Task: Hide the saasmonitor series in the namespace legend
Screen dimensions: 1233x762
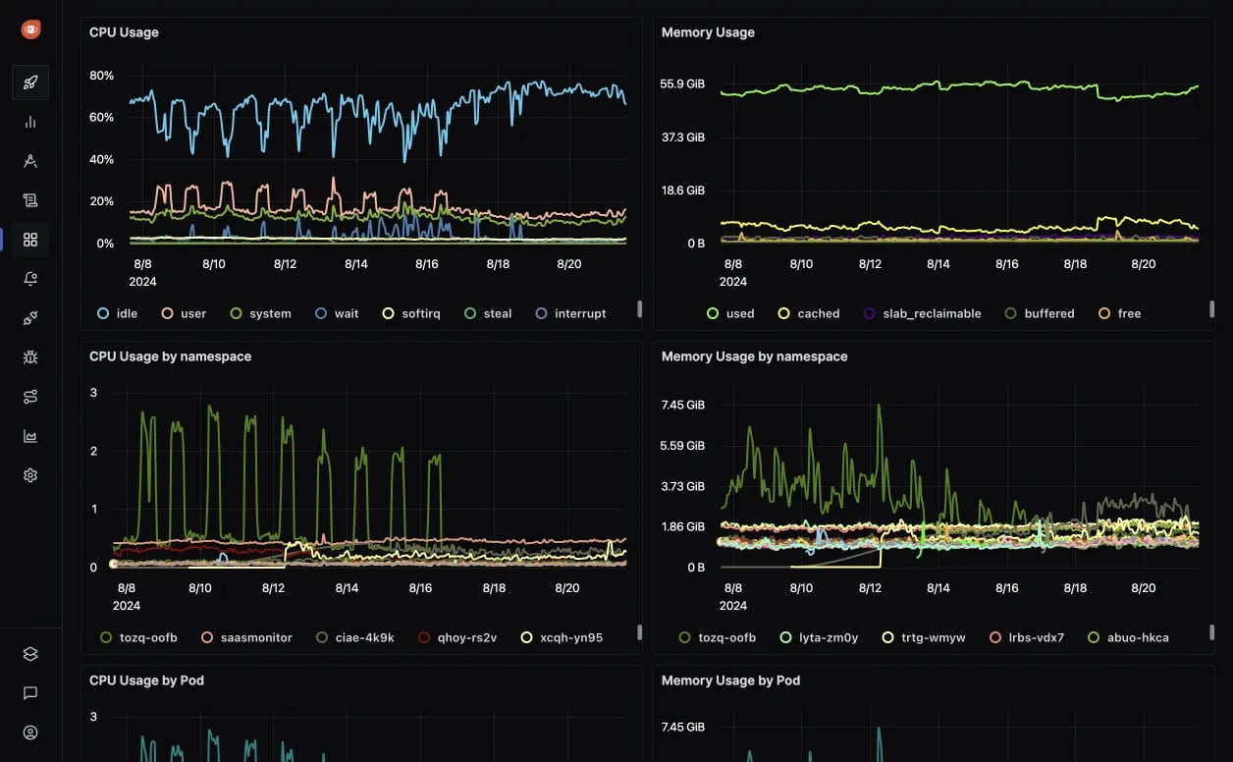Action: 246,637
